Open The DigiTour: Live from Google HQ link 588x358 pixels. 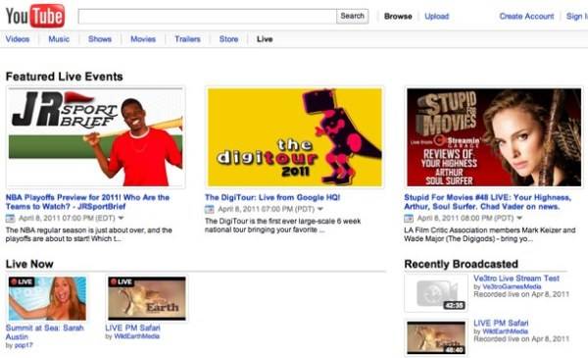(x=272, y=197)
